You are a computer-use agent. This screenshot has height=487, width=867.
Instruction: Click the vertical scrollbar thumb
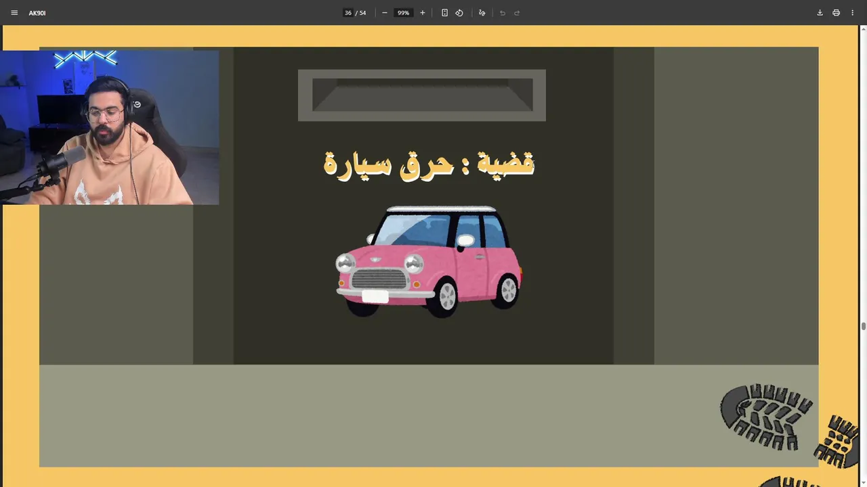(x=863, y=327)
